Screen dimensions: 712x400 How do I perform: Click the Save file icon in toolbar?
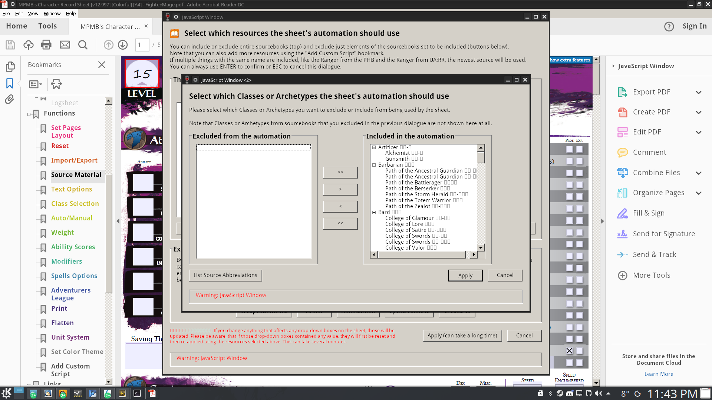pyautogui.click(x=10, y=45)
